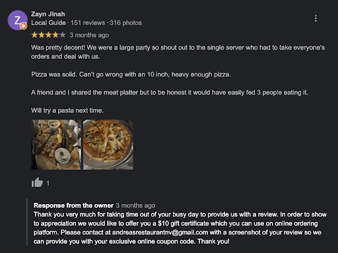This screenshot has height=253, width=338.
Task: Click the fourth gold rating star
Action: [x=55, y=35]
